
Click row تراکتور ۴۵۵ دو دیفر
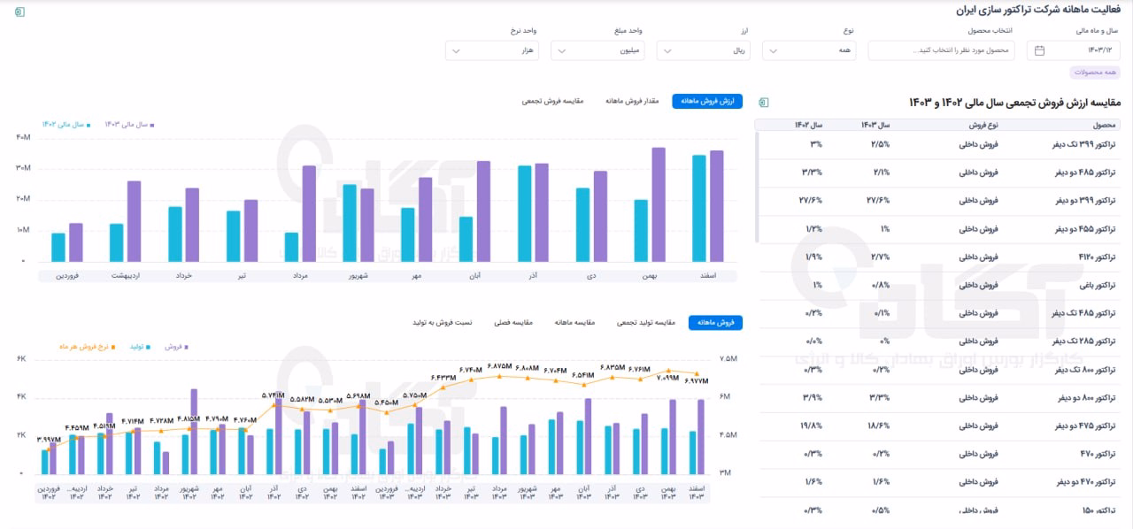point(939,229)
